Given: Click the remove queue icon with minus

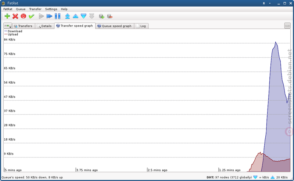Looking at the screenshot, I should click(110, 16).
